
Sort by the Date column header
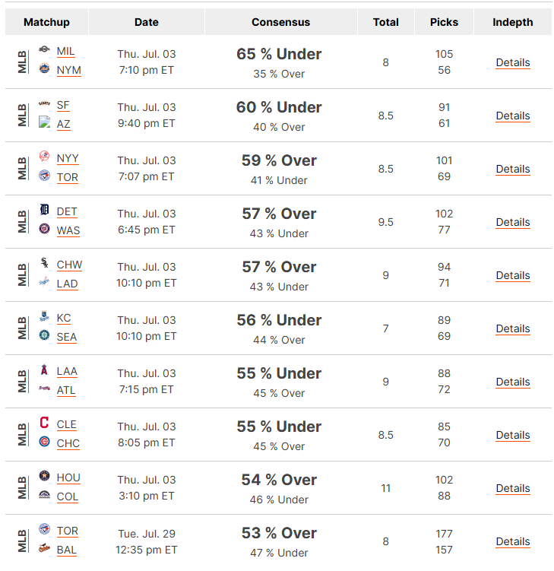tap(147, 22)
